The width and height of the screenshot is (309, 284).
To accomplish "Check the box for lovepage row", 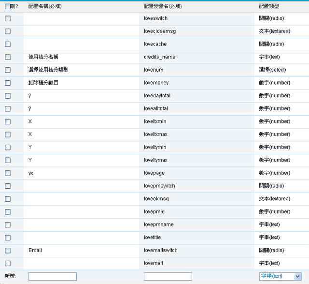I will (8, 173).
